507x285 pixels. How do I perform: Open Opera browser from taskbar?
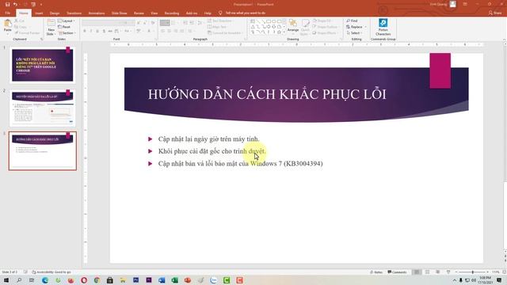84,280
